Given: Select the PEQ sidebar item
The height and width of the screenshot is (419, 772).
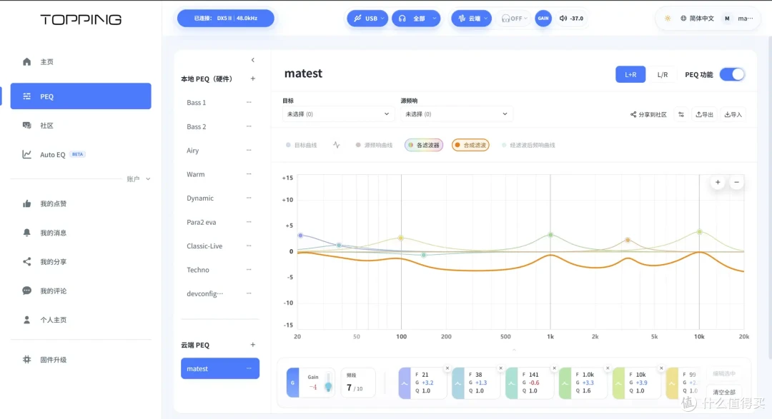Looking at the screenshot, I should point(81,96).
